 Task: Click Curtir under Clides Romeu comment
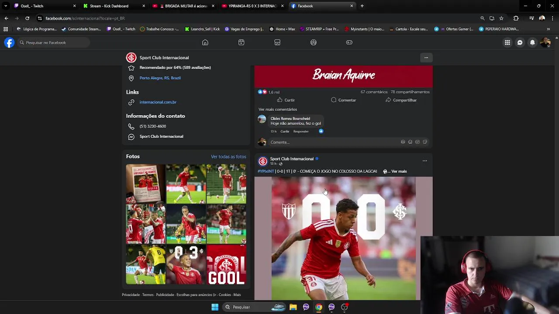click(x=285, y=131)
